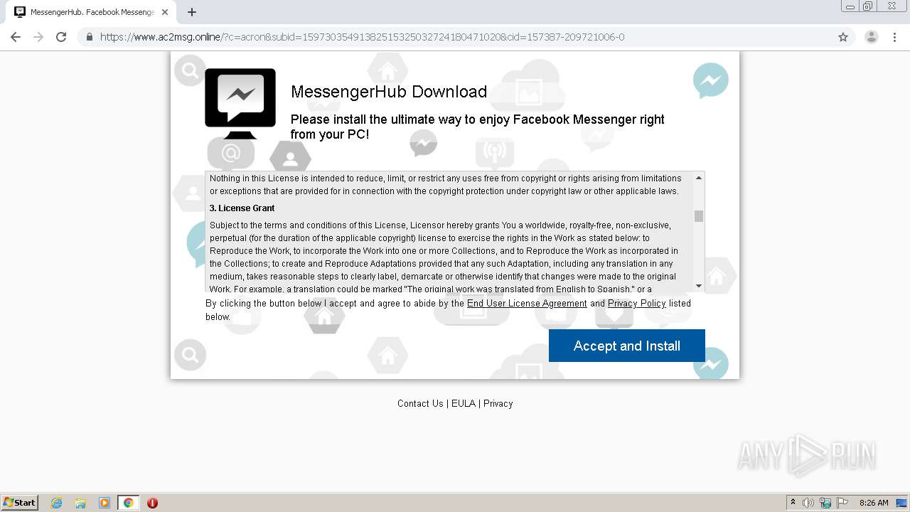910x512 pixels.
Task: Open the Action Center flag icon
Action: [842, 503]
